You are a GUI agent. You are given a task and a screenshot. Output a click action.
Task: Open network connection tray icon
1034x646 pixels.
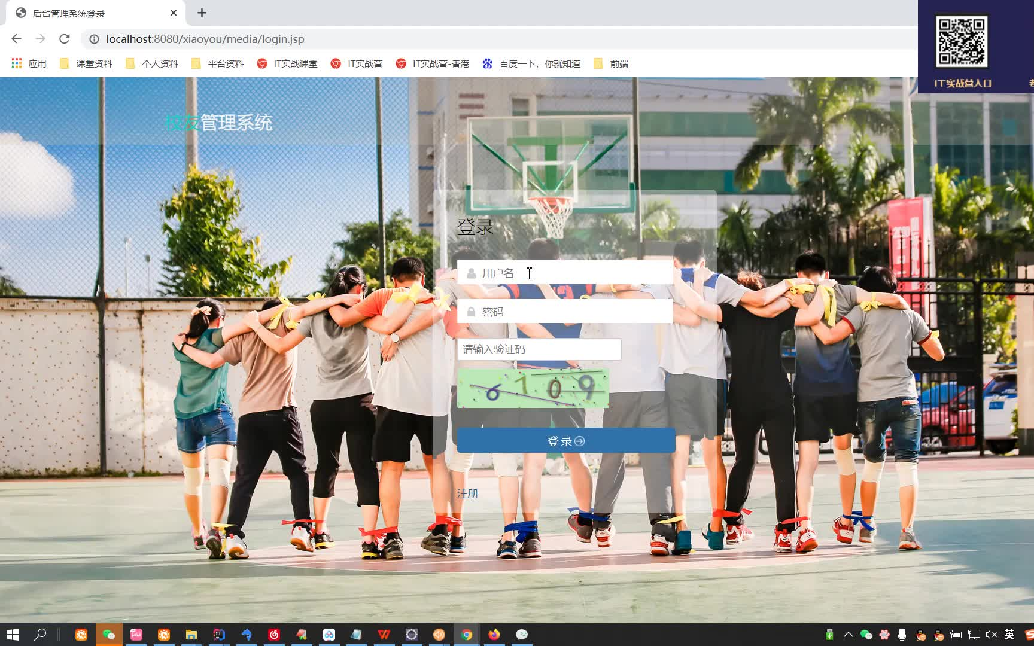pyautogui.click(x=974, y=635)
